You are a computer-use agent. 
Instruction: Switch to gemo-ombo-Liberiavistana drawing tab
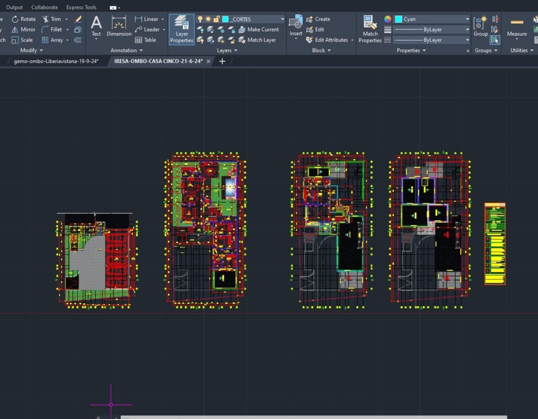click(56, 62)
